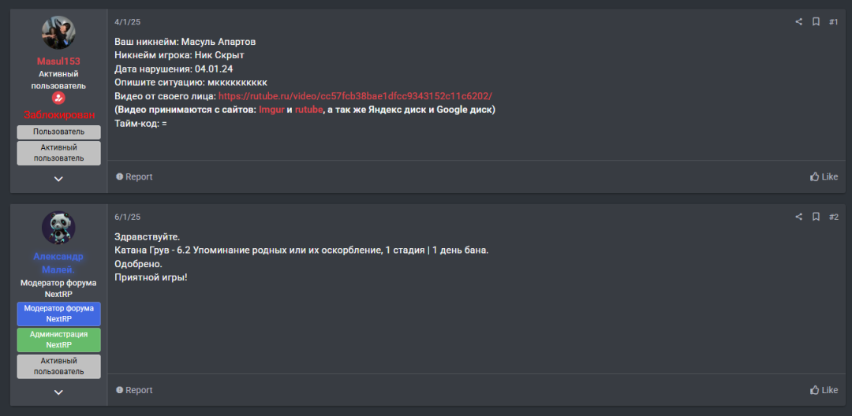Share post #1 via share icon
The width and height of the screenshot is (852, 416).
tap(798, 22)
